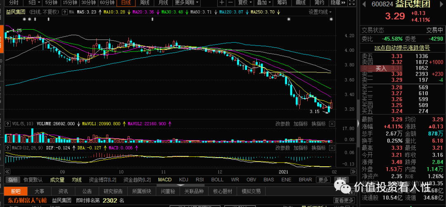Select BIAS indicator
Image resolution: width=446 pixels, height=207 pixels.
click(x=268, y=180)
